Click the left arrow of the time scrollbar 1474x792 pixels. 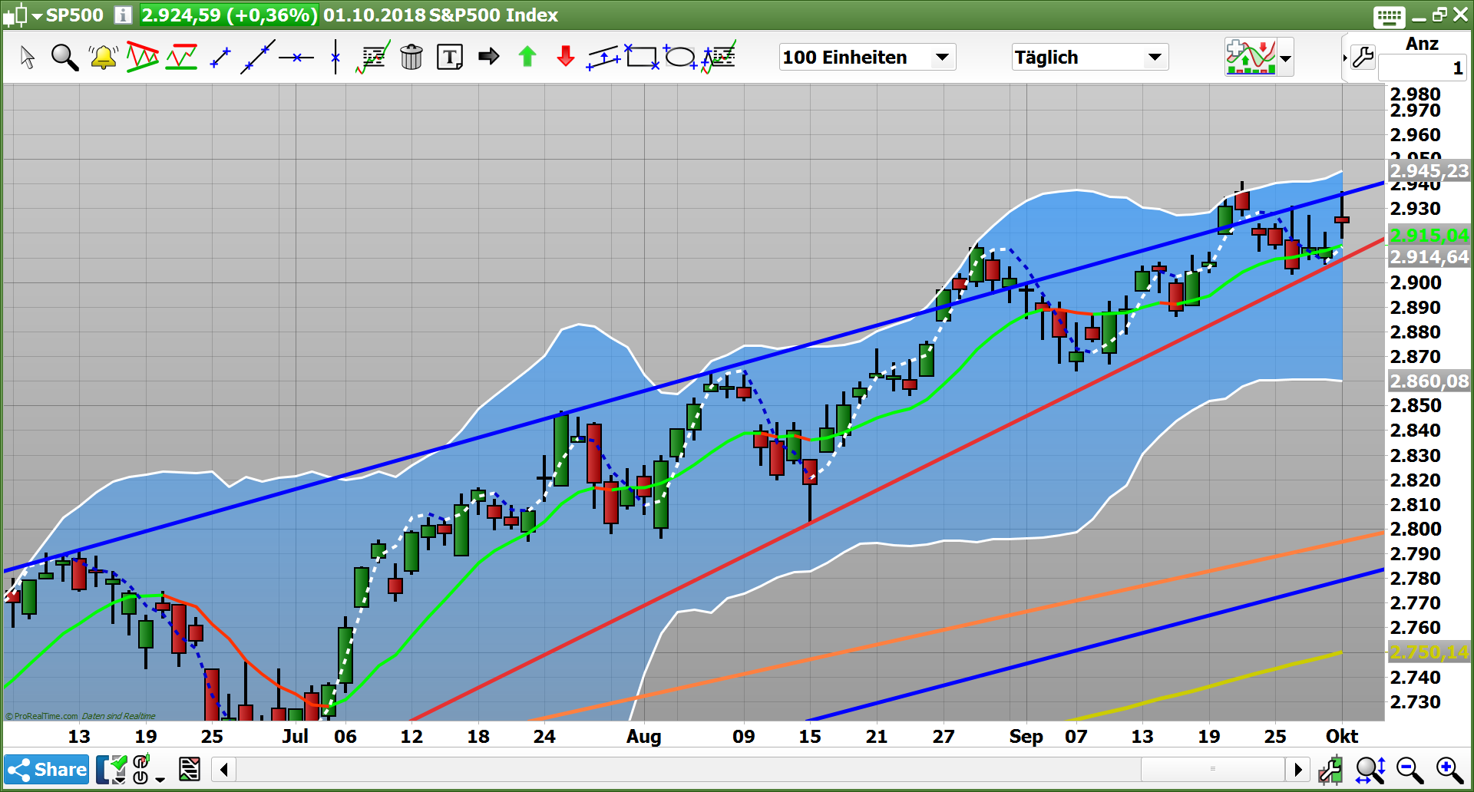(x=223, y=769)
